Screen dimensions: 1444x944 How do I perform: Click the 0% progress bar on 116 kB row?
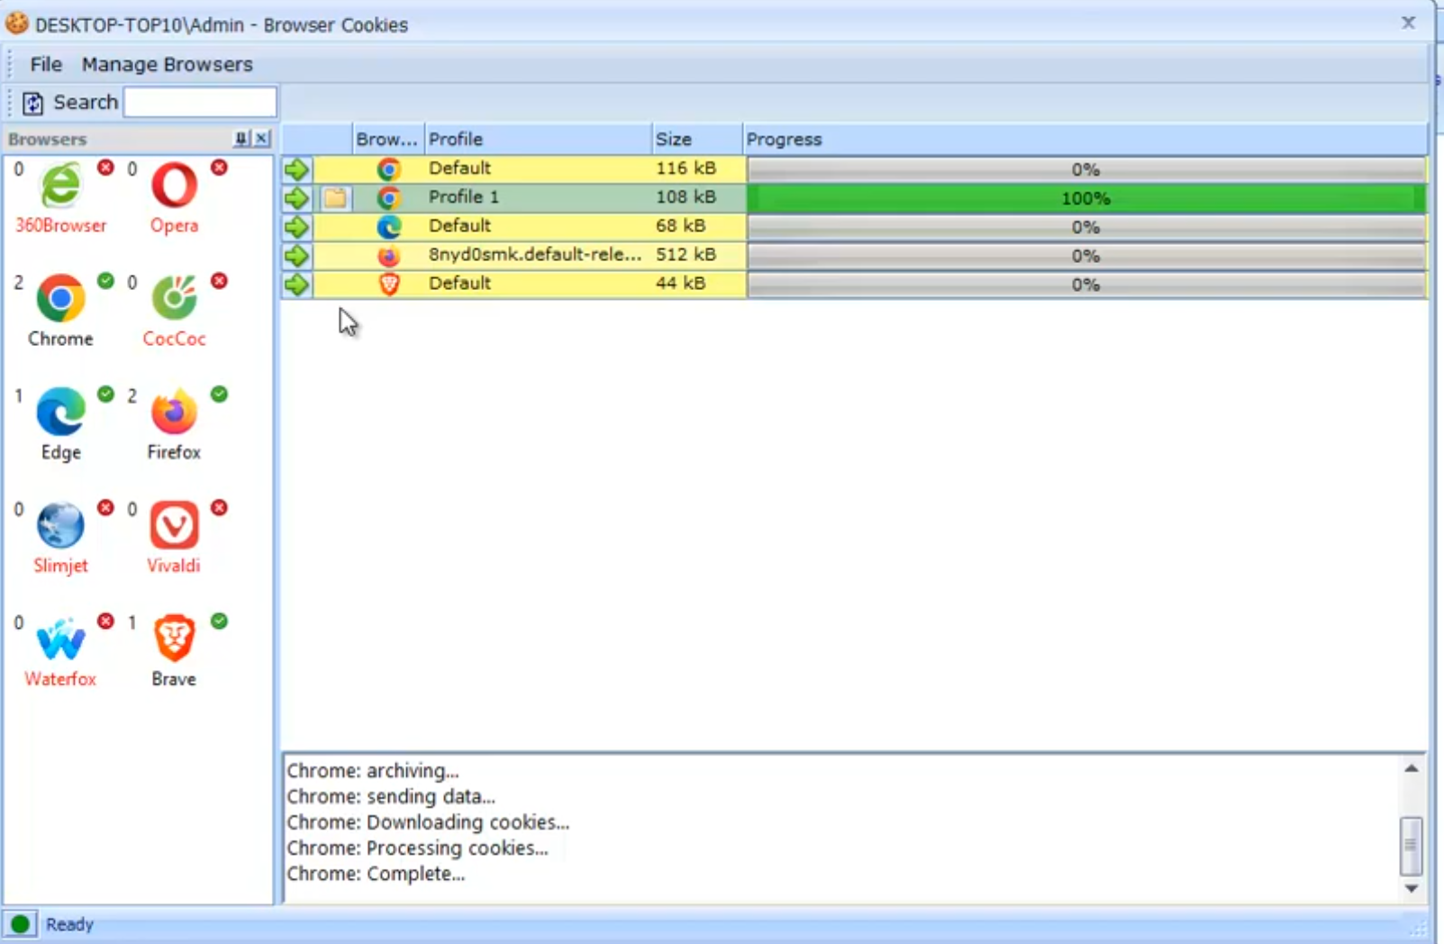(x=1086, y=169)
